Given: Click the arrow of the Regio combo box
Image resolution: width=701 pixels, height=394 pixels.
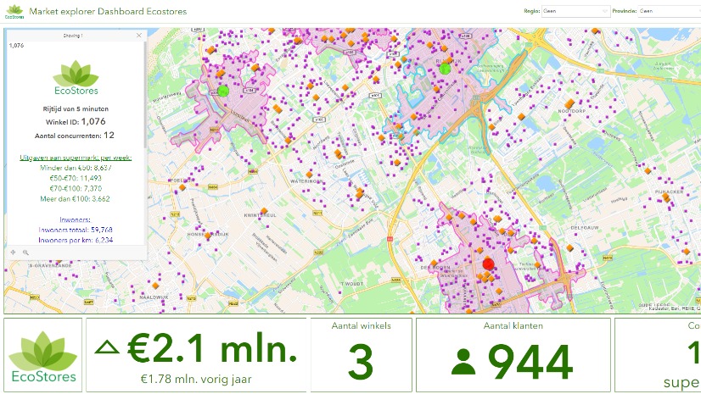Looking at the screenshot, I should click(604, 12).
